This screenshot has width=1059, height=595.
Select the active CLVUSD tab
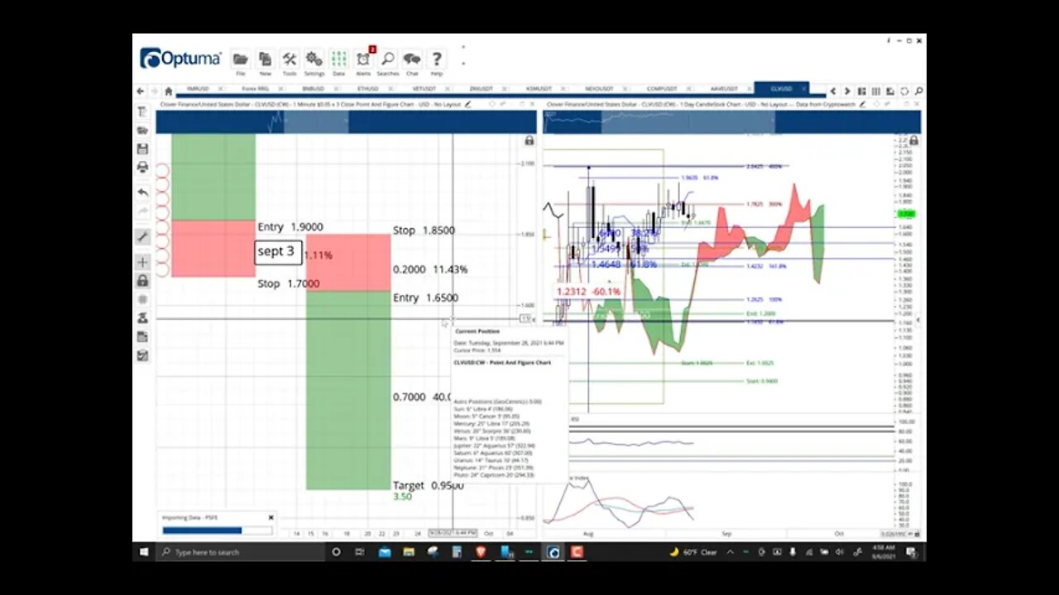coord(779,88)
